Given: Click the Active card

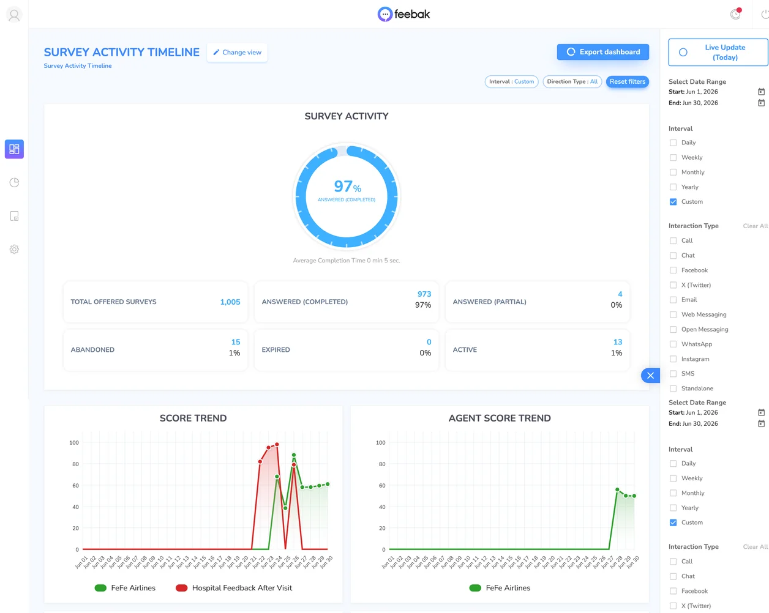Looking at the screenshot, I should (x=538, y=350).
